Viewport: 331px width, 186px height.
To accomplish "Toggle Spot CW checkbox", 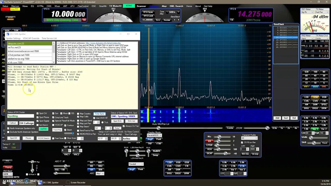I will click(x=37, y=113).
